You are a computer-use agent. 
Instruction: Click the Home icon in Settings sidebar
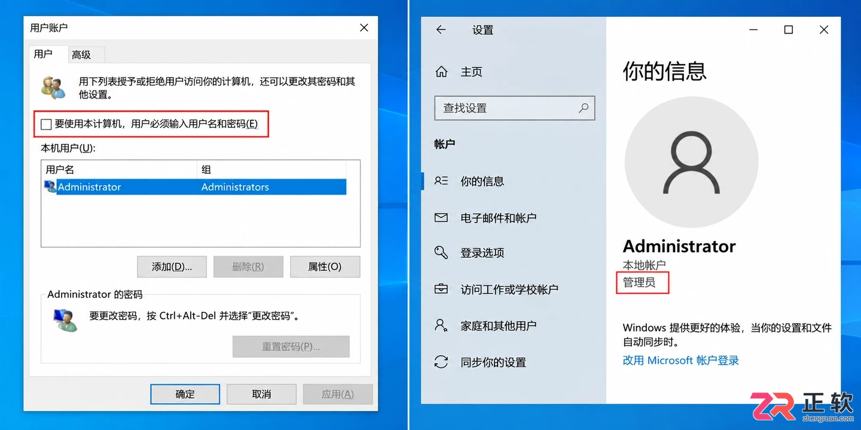pyautogui.click(x=441, y=72)
